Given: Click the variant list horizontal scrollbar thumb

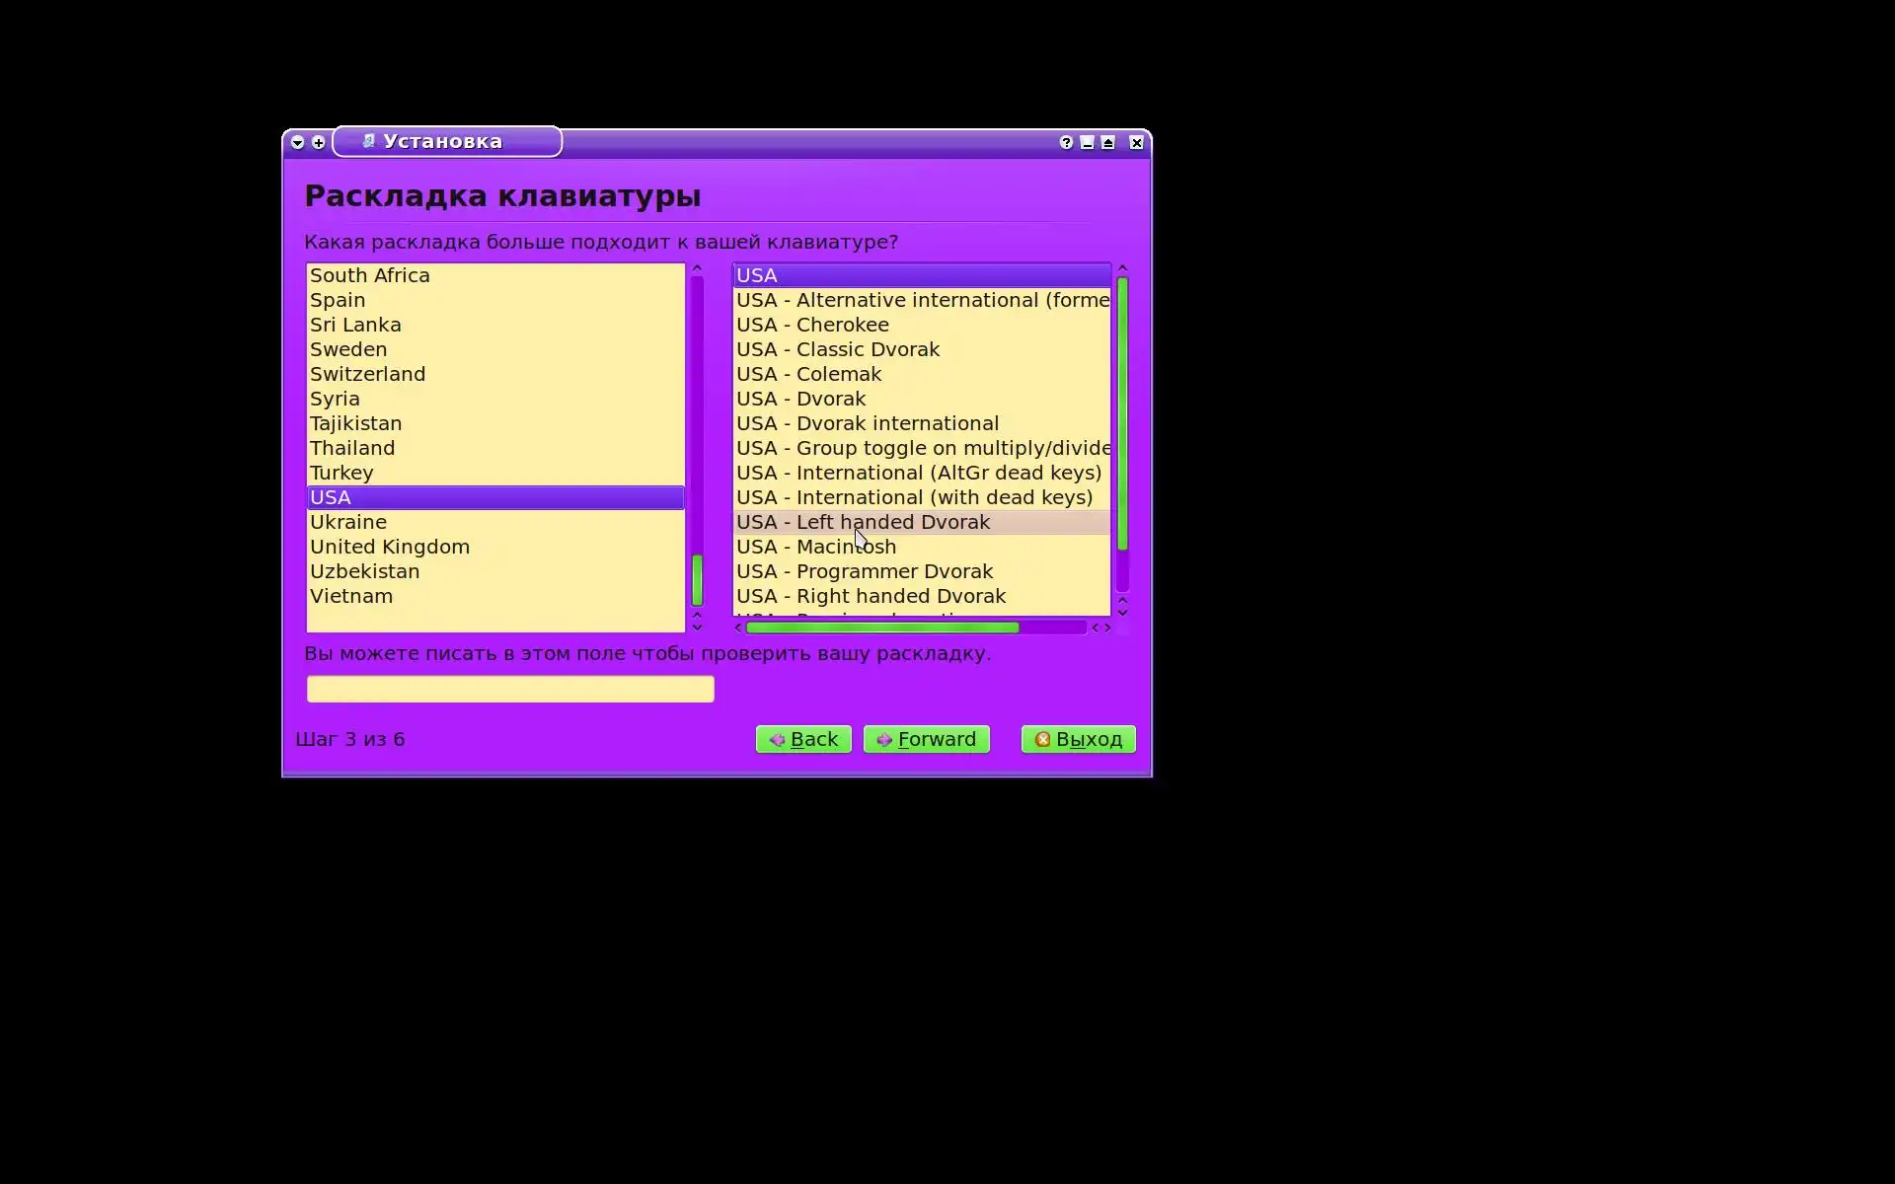Looking at the screenshot, I should click(x=881, y=628).
